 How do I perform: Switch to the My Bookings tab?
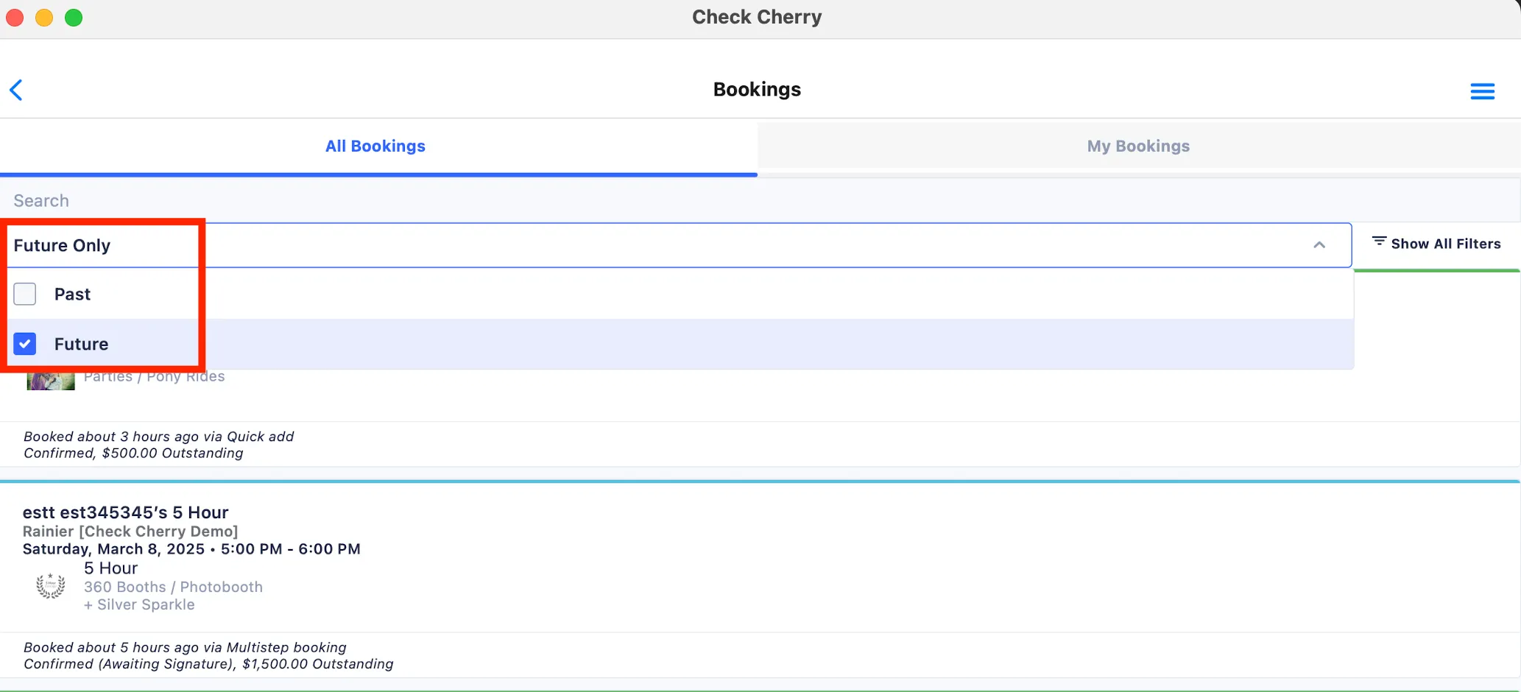point(1138,146)
